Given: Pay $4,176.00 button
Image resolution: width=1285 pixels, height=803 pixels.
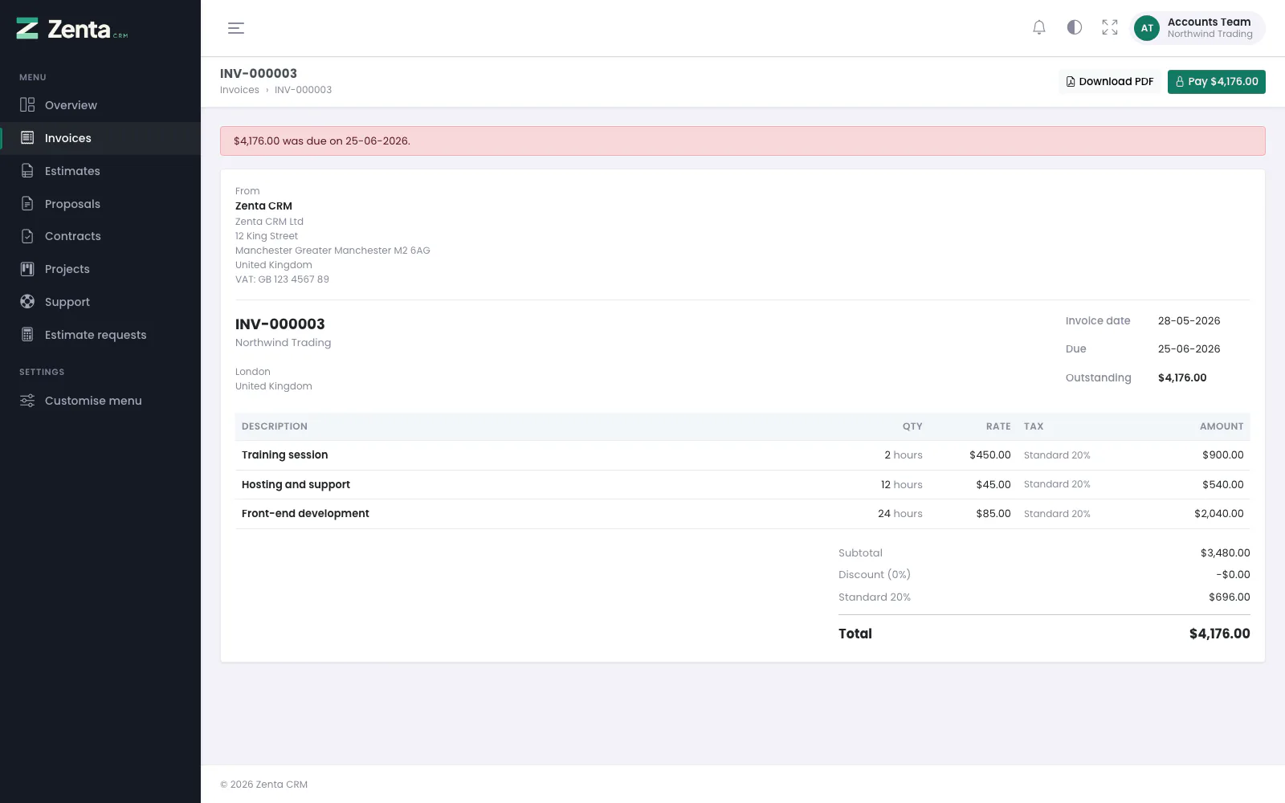Looking at the screenshot, I should (1216, 82).
